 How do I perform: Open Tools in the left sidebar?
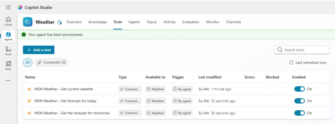pos(8,66)
